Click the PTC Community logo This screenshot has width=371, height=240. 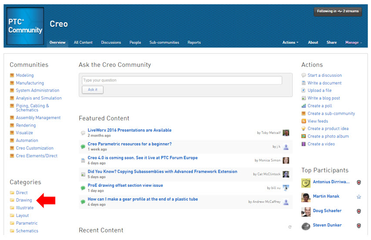pyautogui.click(x=25, y=26)
